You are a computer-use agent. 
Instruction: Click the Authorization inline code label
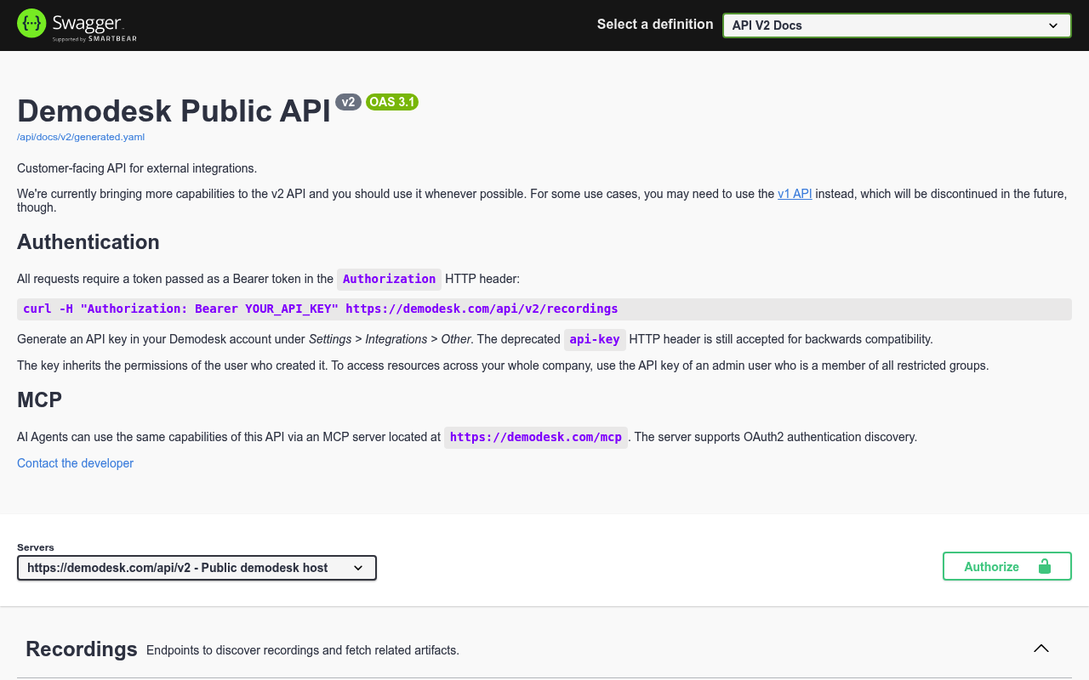389,279
